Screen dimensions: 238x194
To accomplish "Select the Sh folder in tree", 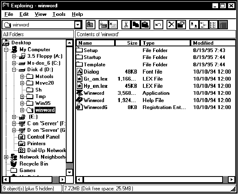I will click(39, 90).
